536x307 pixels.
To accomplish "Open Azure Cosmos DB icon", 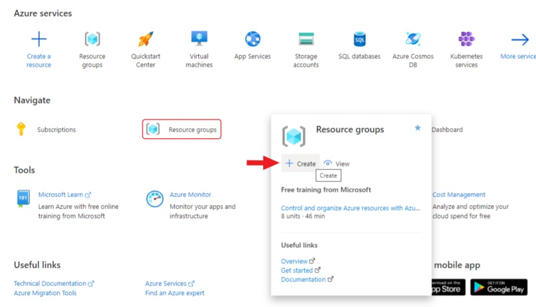I will [x=413, y=39].
